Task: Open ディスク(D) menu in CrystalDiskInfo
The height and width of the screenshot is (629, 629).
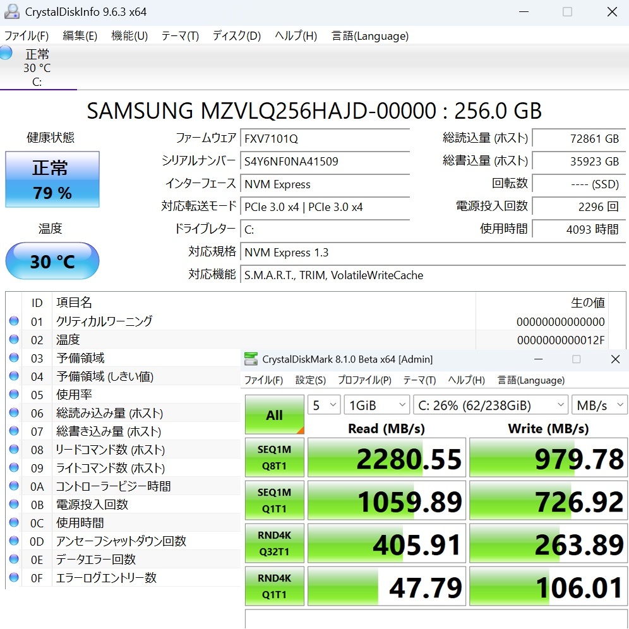Action: click(237, 36)
